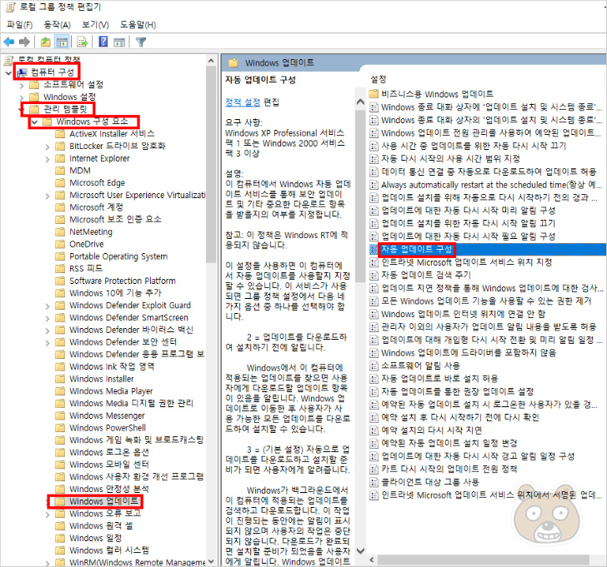Select the Windows Installer folder

click(102, 379)
